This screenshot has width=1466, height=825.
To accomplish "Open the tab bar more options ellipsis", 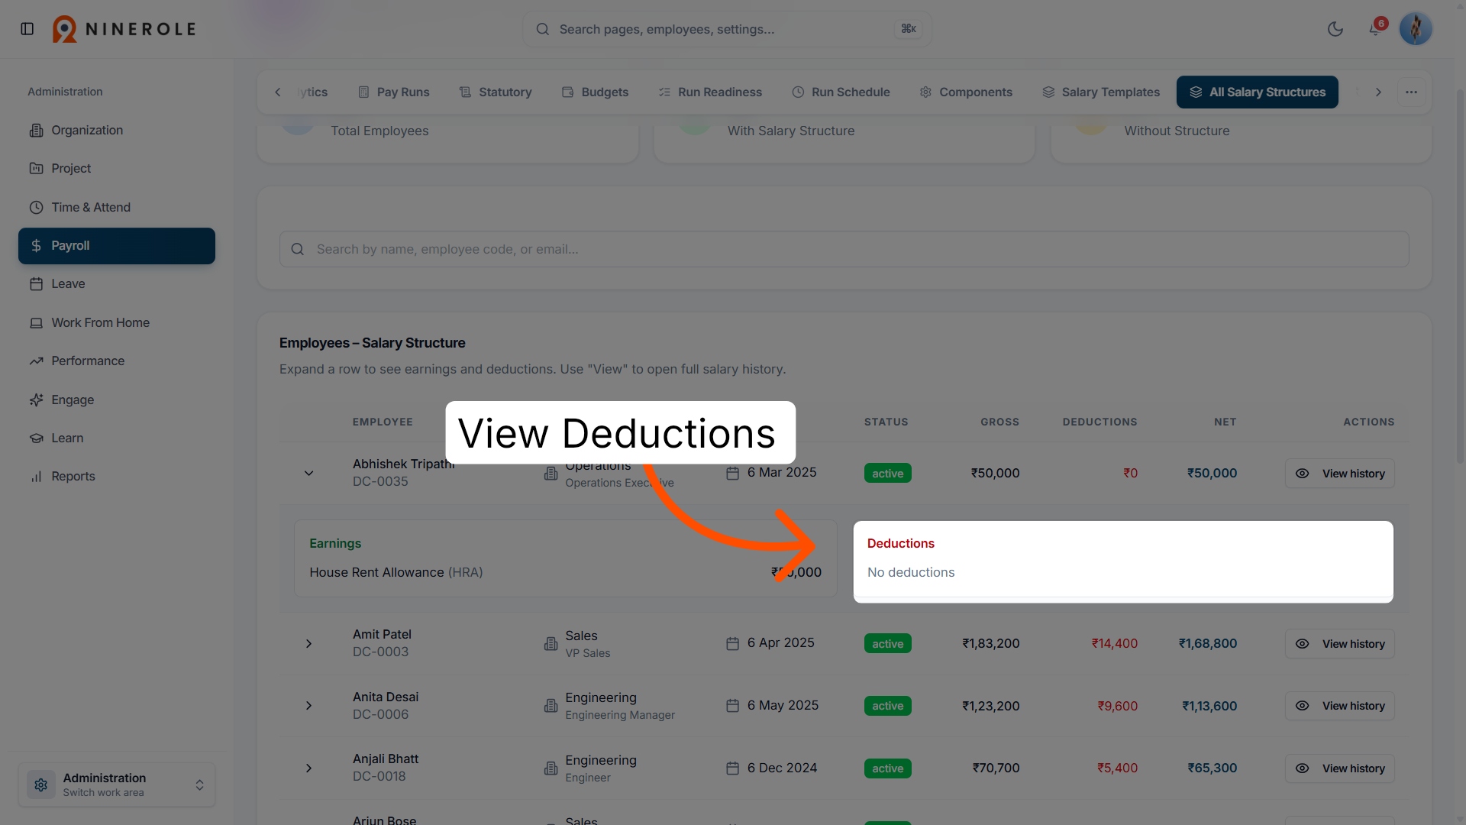I will pos(1411,92).
